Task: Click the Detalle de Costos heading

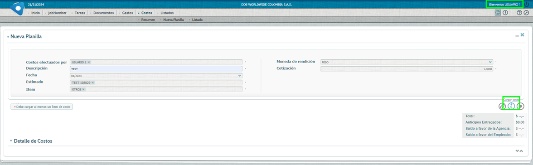Action: point(33,141)
